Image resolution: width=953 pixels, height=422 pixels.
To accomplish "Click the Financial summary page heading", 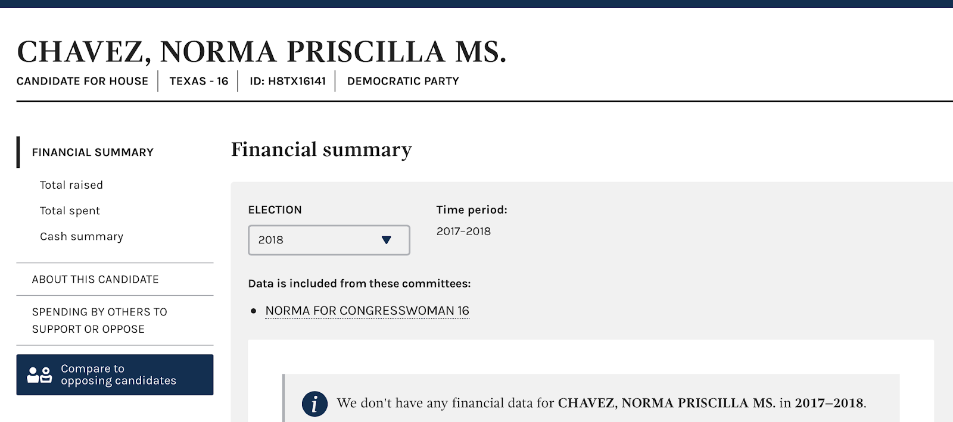I will point(321,149).
